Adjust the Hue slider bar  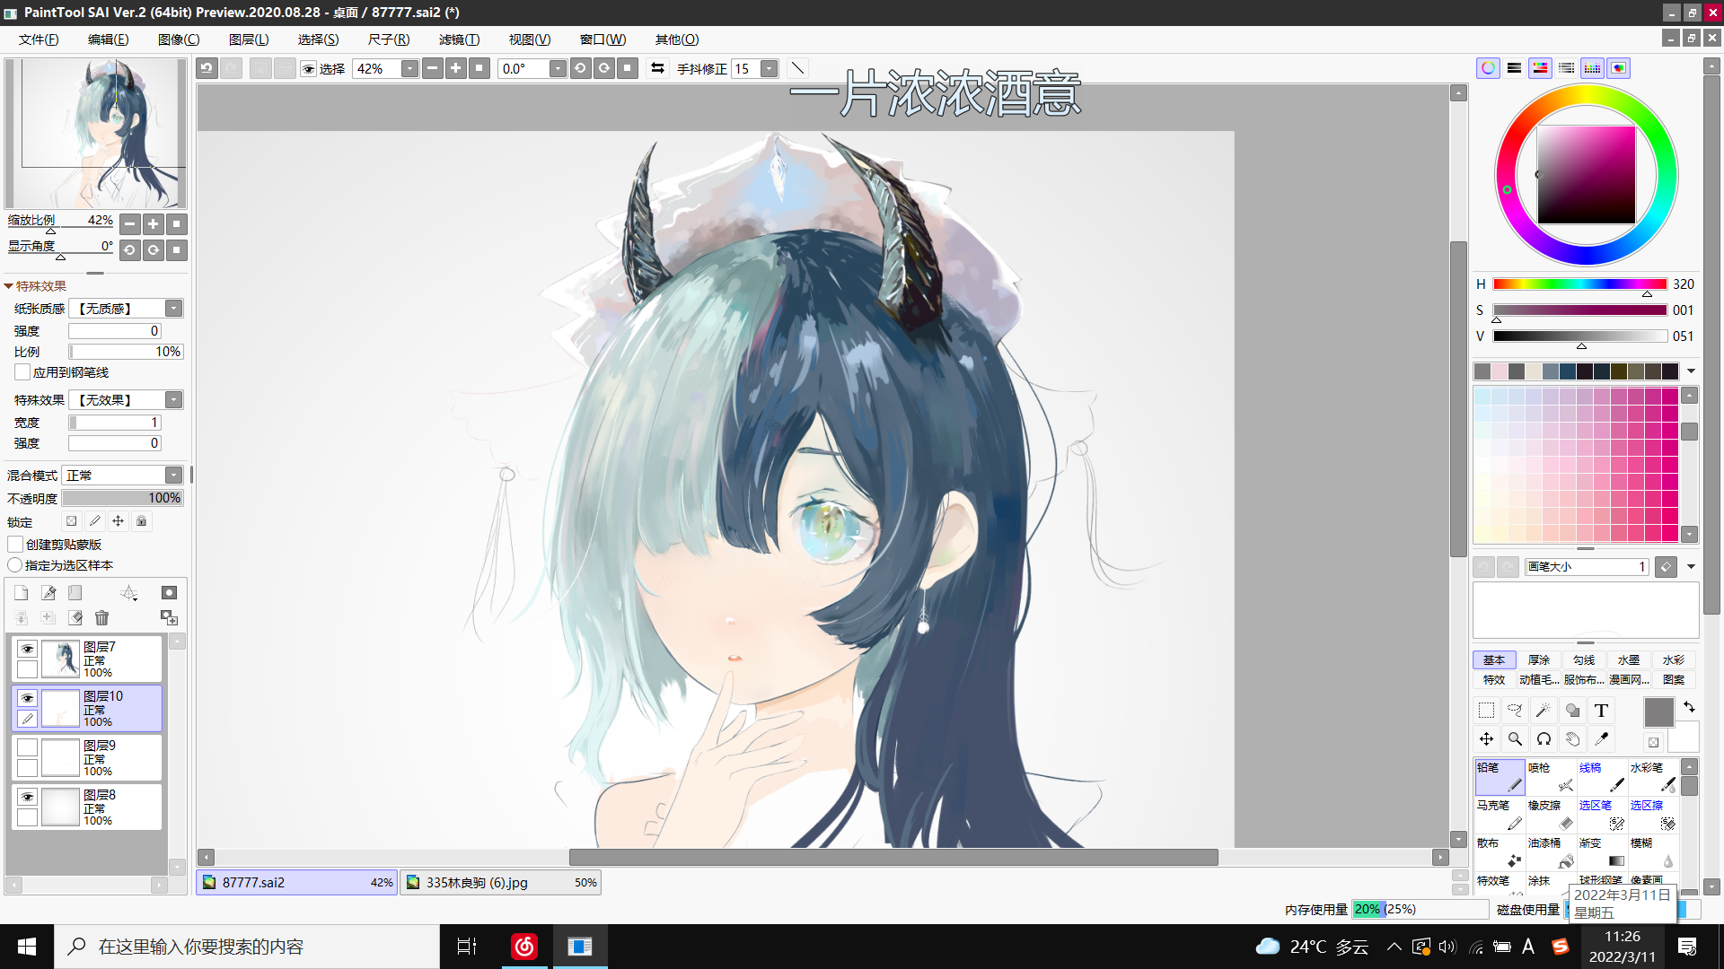tap(1579, 284)
